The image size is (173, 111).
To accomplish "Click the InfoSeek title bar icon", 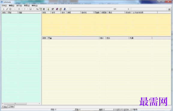I will click(x=2, y=2).
